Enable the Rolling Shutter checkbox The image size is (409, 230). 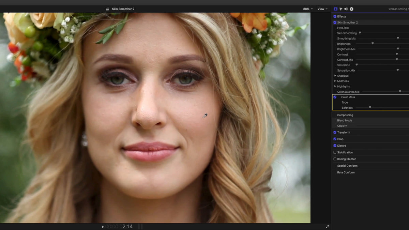[335, 159]
